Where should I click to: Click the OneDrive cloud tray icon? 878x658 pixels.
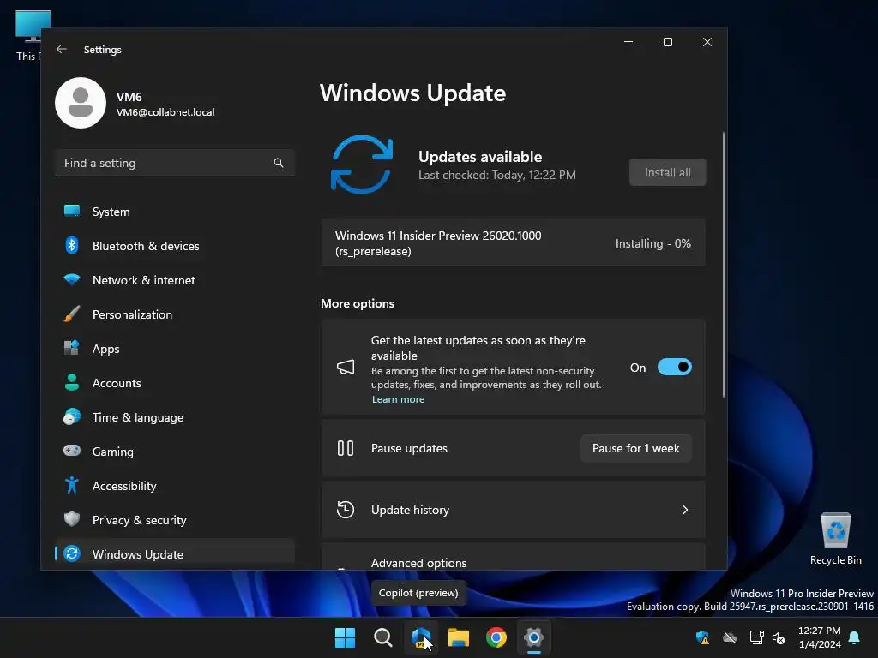pos(729,637)
